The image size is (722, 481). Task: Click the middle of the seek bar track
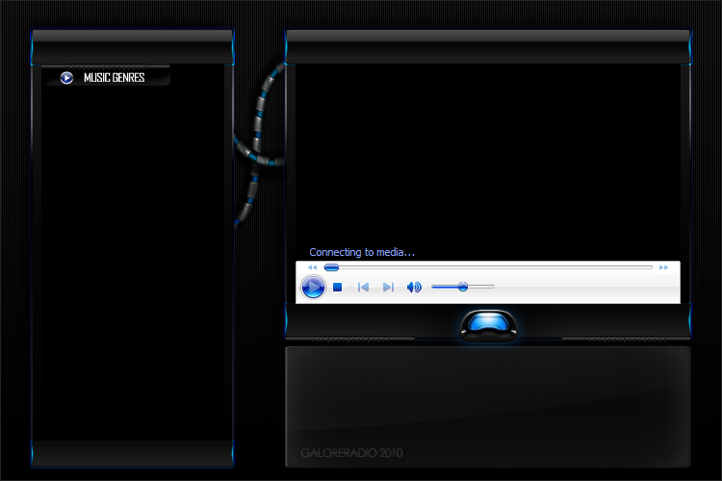[489, 267]
